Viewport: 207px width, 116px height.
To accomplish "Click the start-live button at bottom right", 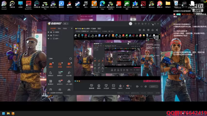I will 153,87.
